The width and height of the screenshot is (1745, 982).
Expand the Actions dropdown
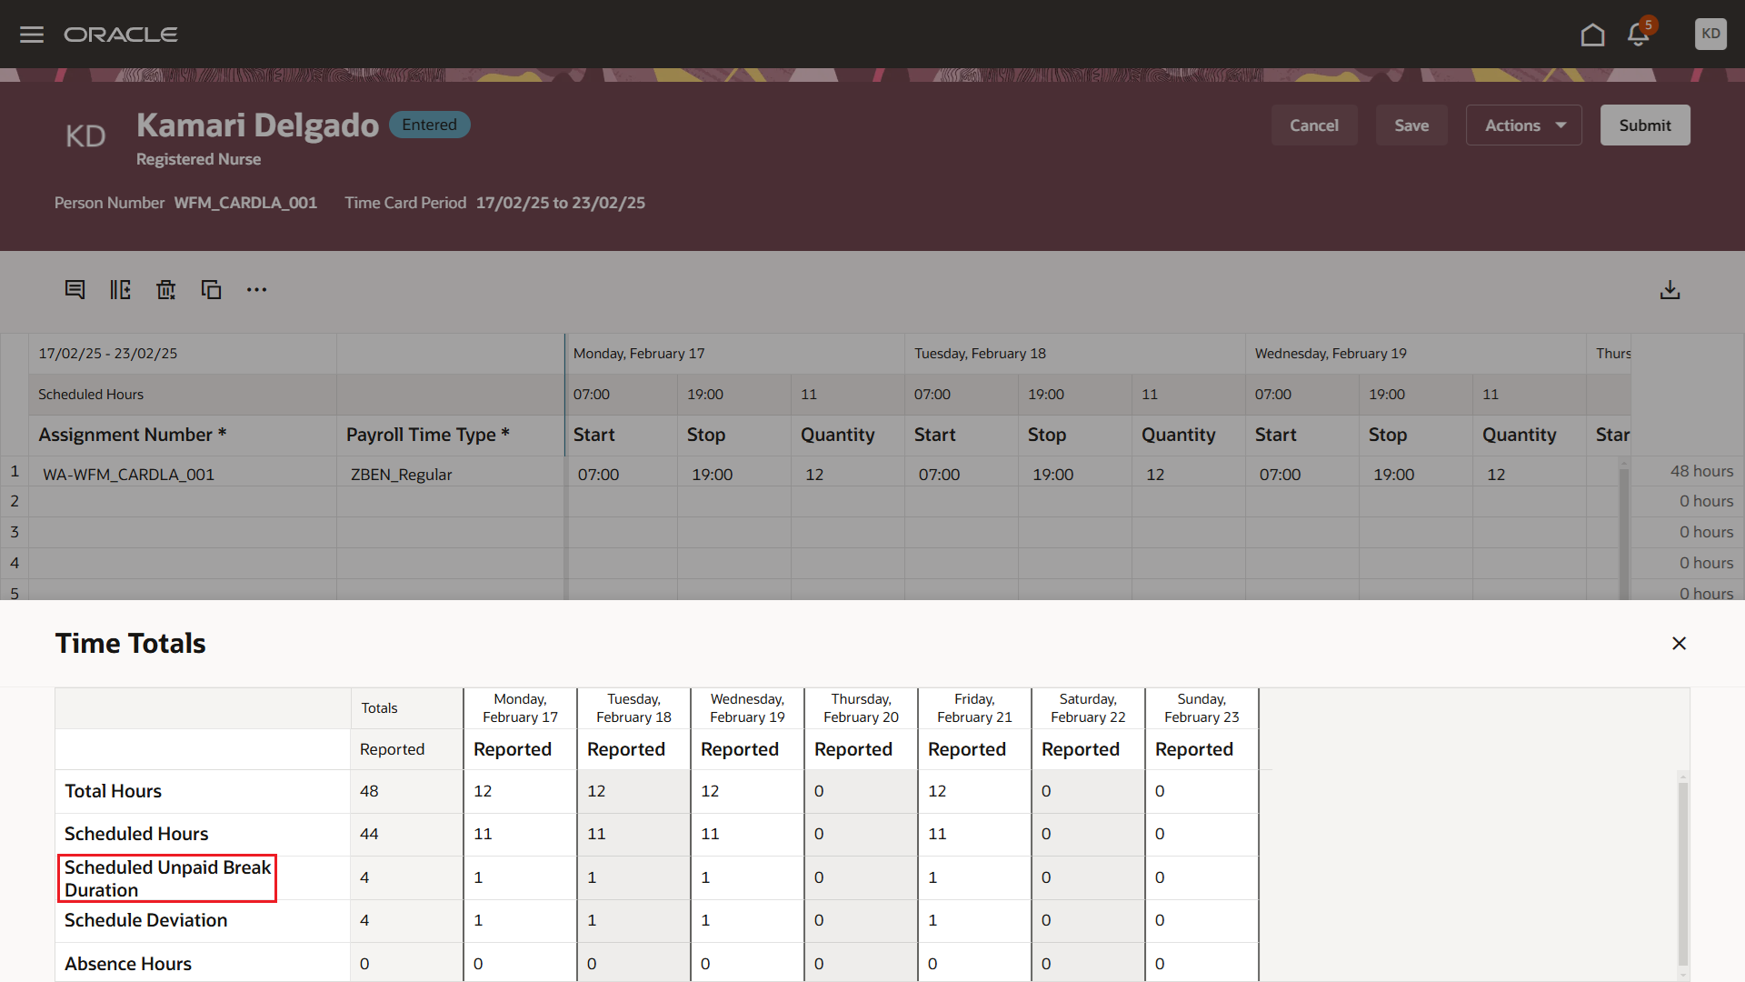pos(1523,125)
